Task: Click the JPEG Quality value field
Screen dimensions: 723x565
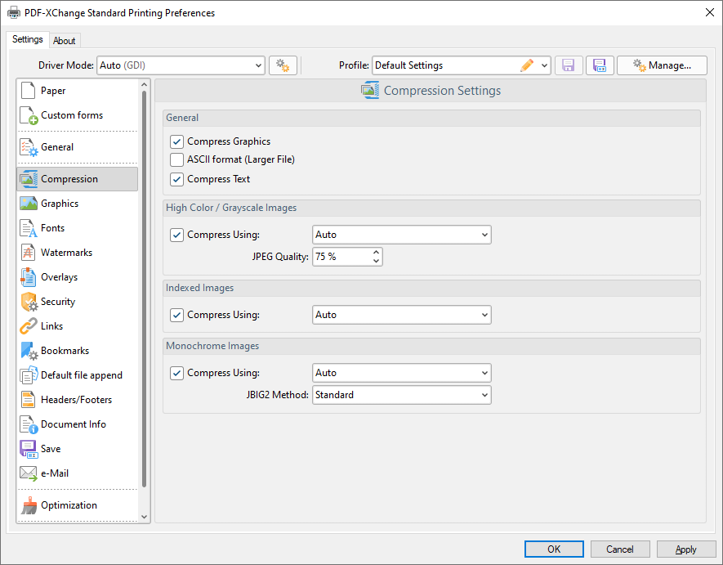Action: point(342,257)
